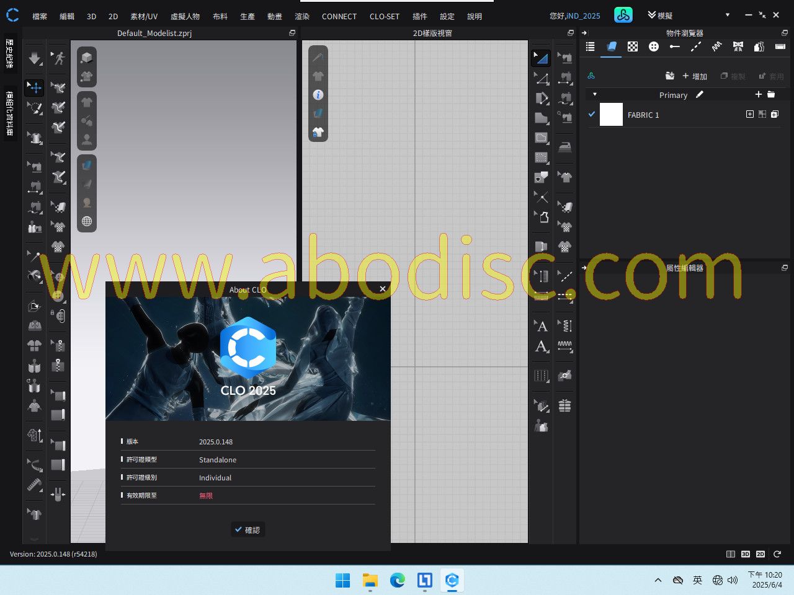
Task: Select the Polygon pattern tool
Action: pyautogui.click(x=541, y=118)
